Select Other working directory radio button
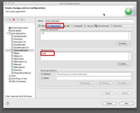The width and height of the screenshot is (140, 113). click(42, 78)
